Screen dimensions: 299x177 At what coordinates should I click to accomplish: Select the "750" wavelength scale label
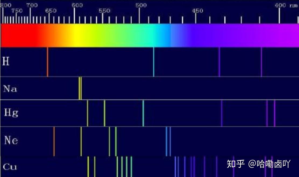coord(17,11)
